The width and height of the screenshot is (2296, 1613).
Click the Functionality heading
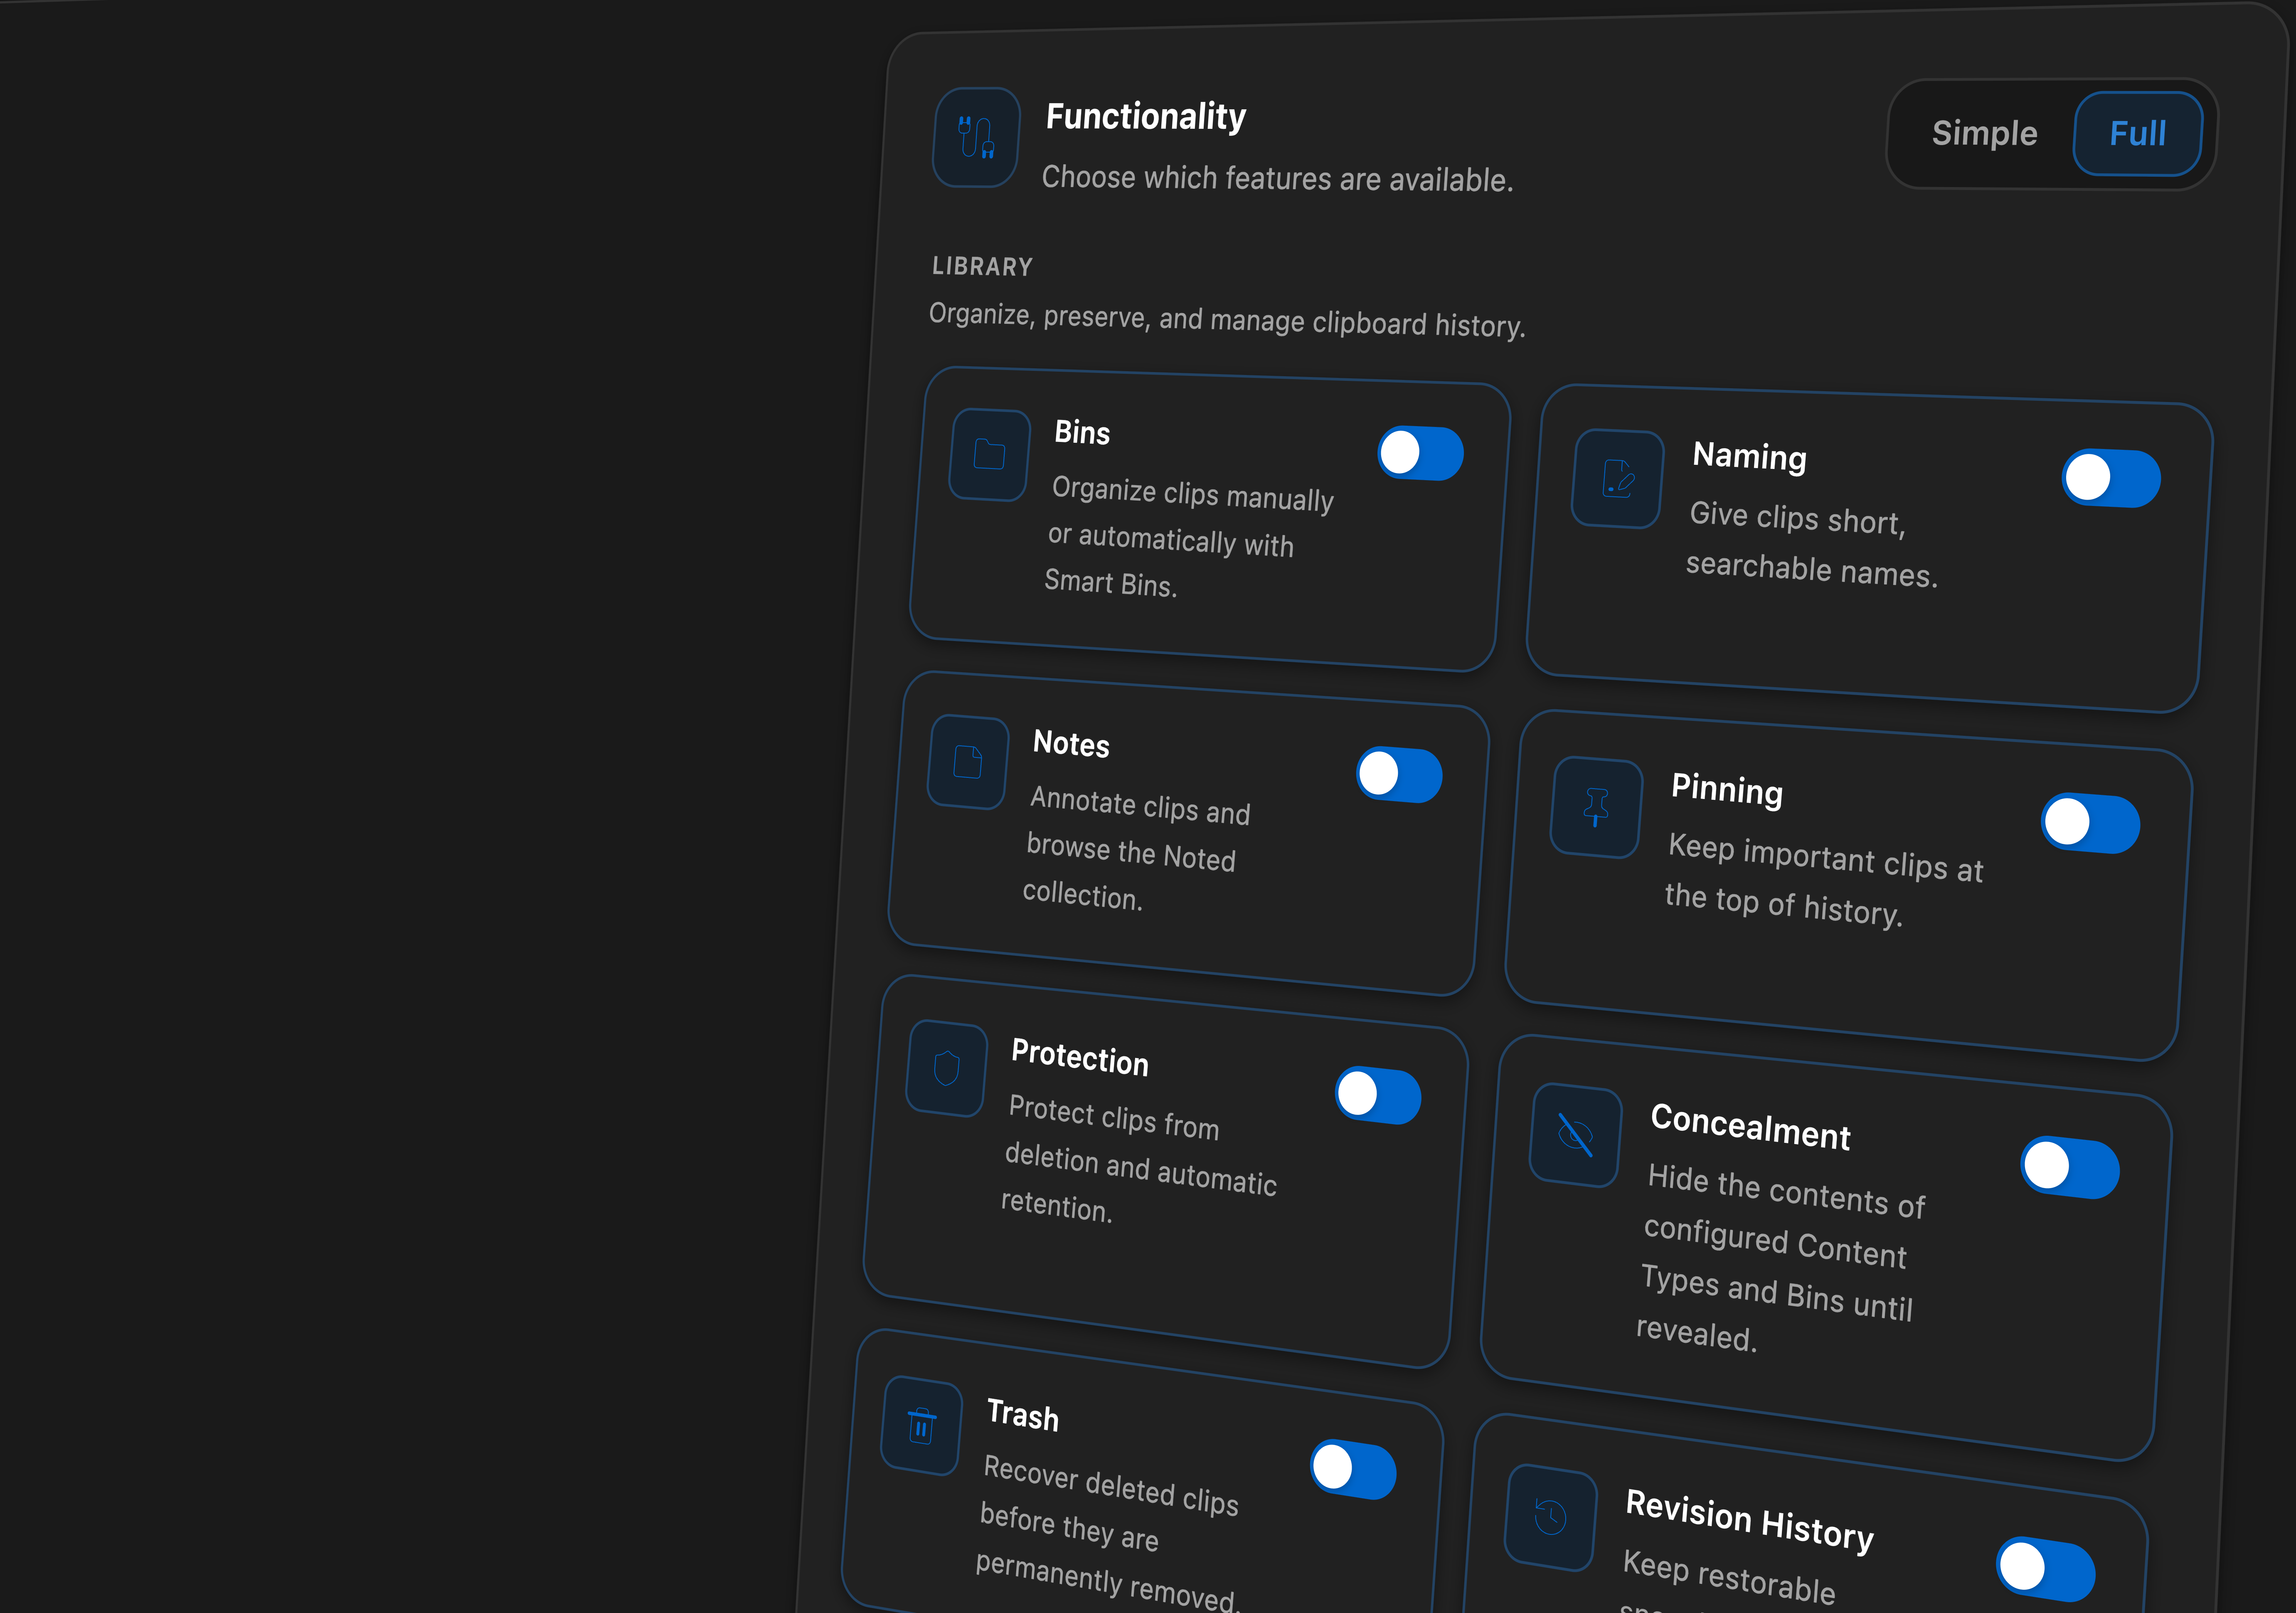click(1146, 116)
